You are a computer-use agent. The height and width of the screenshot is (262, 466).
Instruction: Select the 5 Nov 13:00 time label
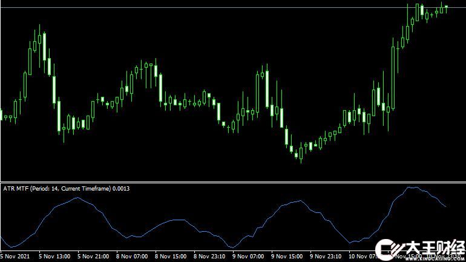[x=54, y=256]
